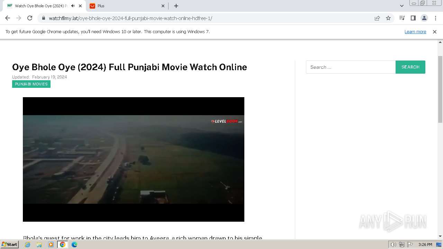443x249 pixels.
Task: Open the Windows Start menu
Action: [x=9, y=244]
